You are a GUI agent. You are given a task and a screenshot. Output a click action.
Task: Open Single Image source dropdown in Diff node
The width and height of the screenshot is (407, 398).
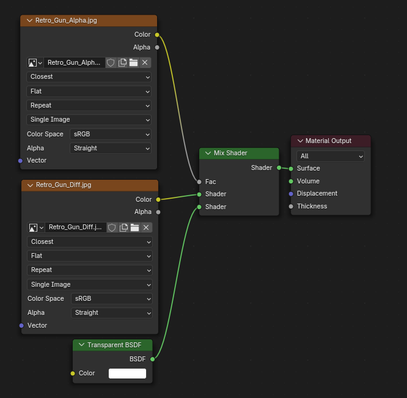coord(90,284)
